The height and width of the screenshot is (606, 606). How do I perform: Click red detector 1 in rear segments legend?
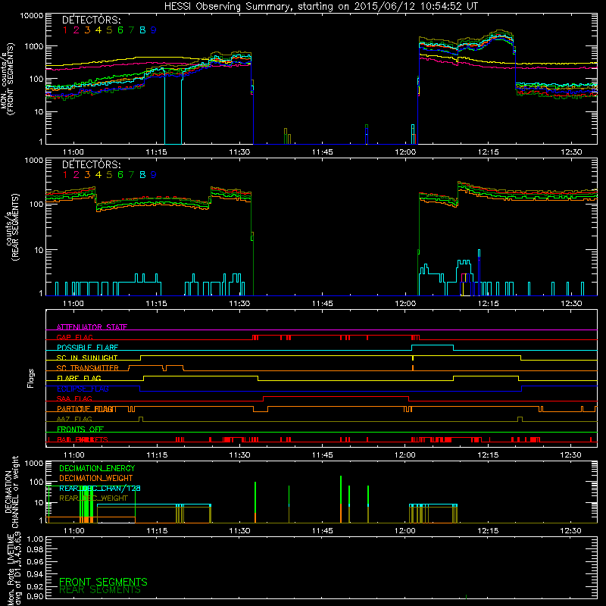tap(65, 175)
